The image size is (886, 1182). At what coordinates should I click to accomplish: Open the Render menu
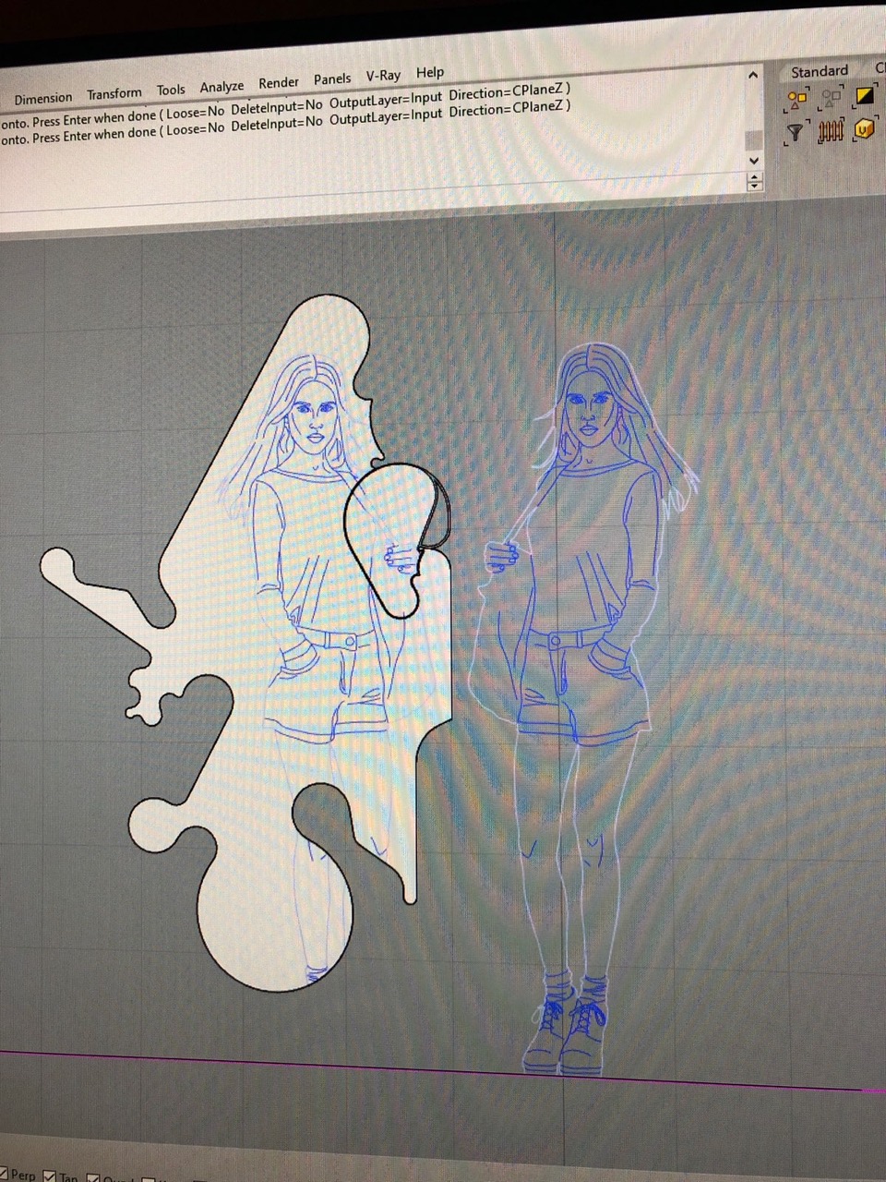279,82
